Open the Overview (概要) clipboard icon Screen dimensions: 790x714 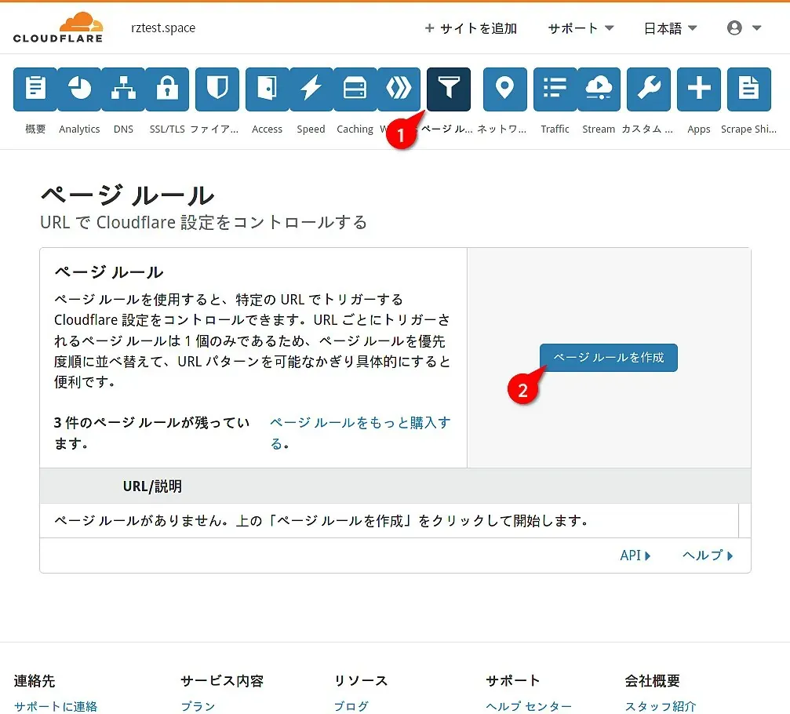pyautogui.click(x=35, y=89)
